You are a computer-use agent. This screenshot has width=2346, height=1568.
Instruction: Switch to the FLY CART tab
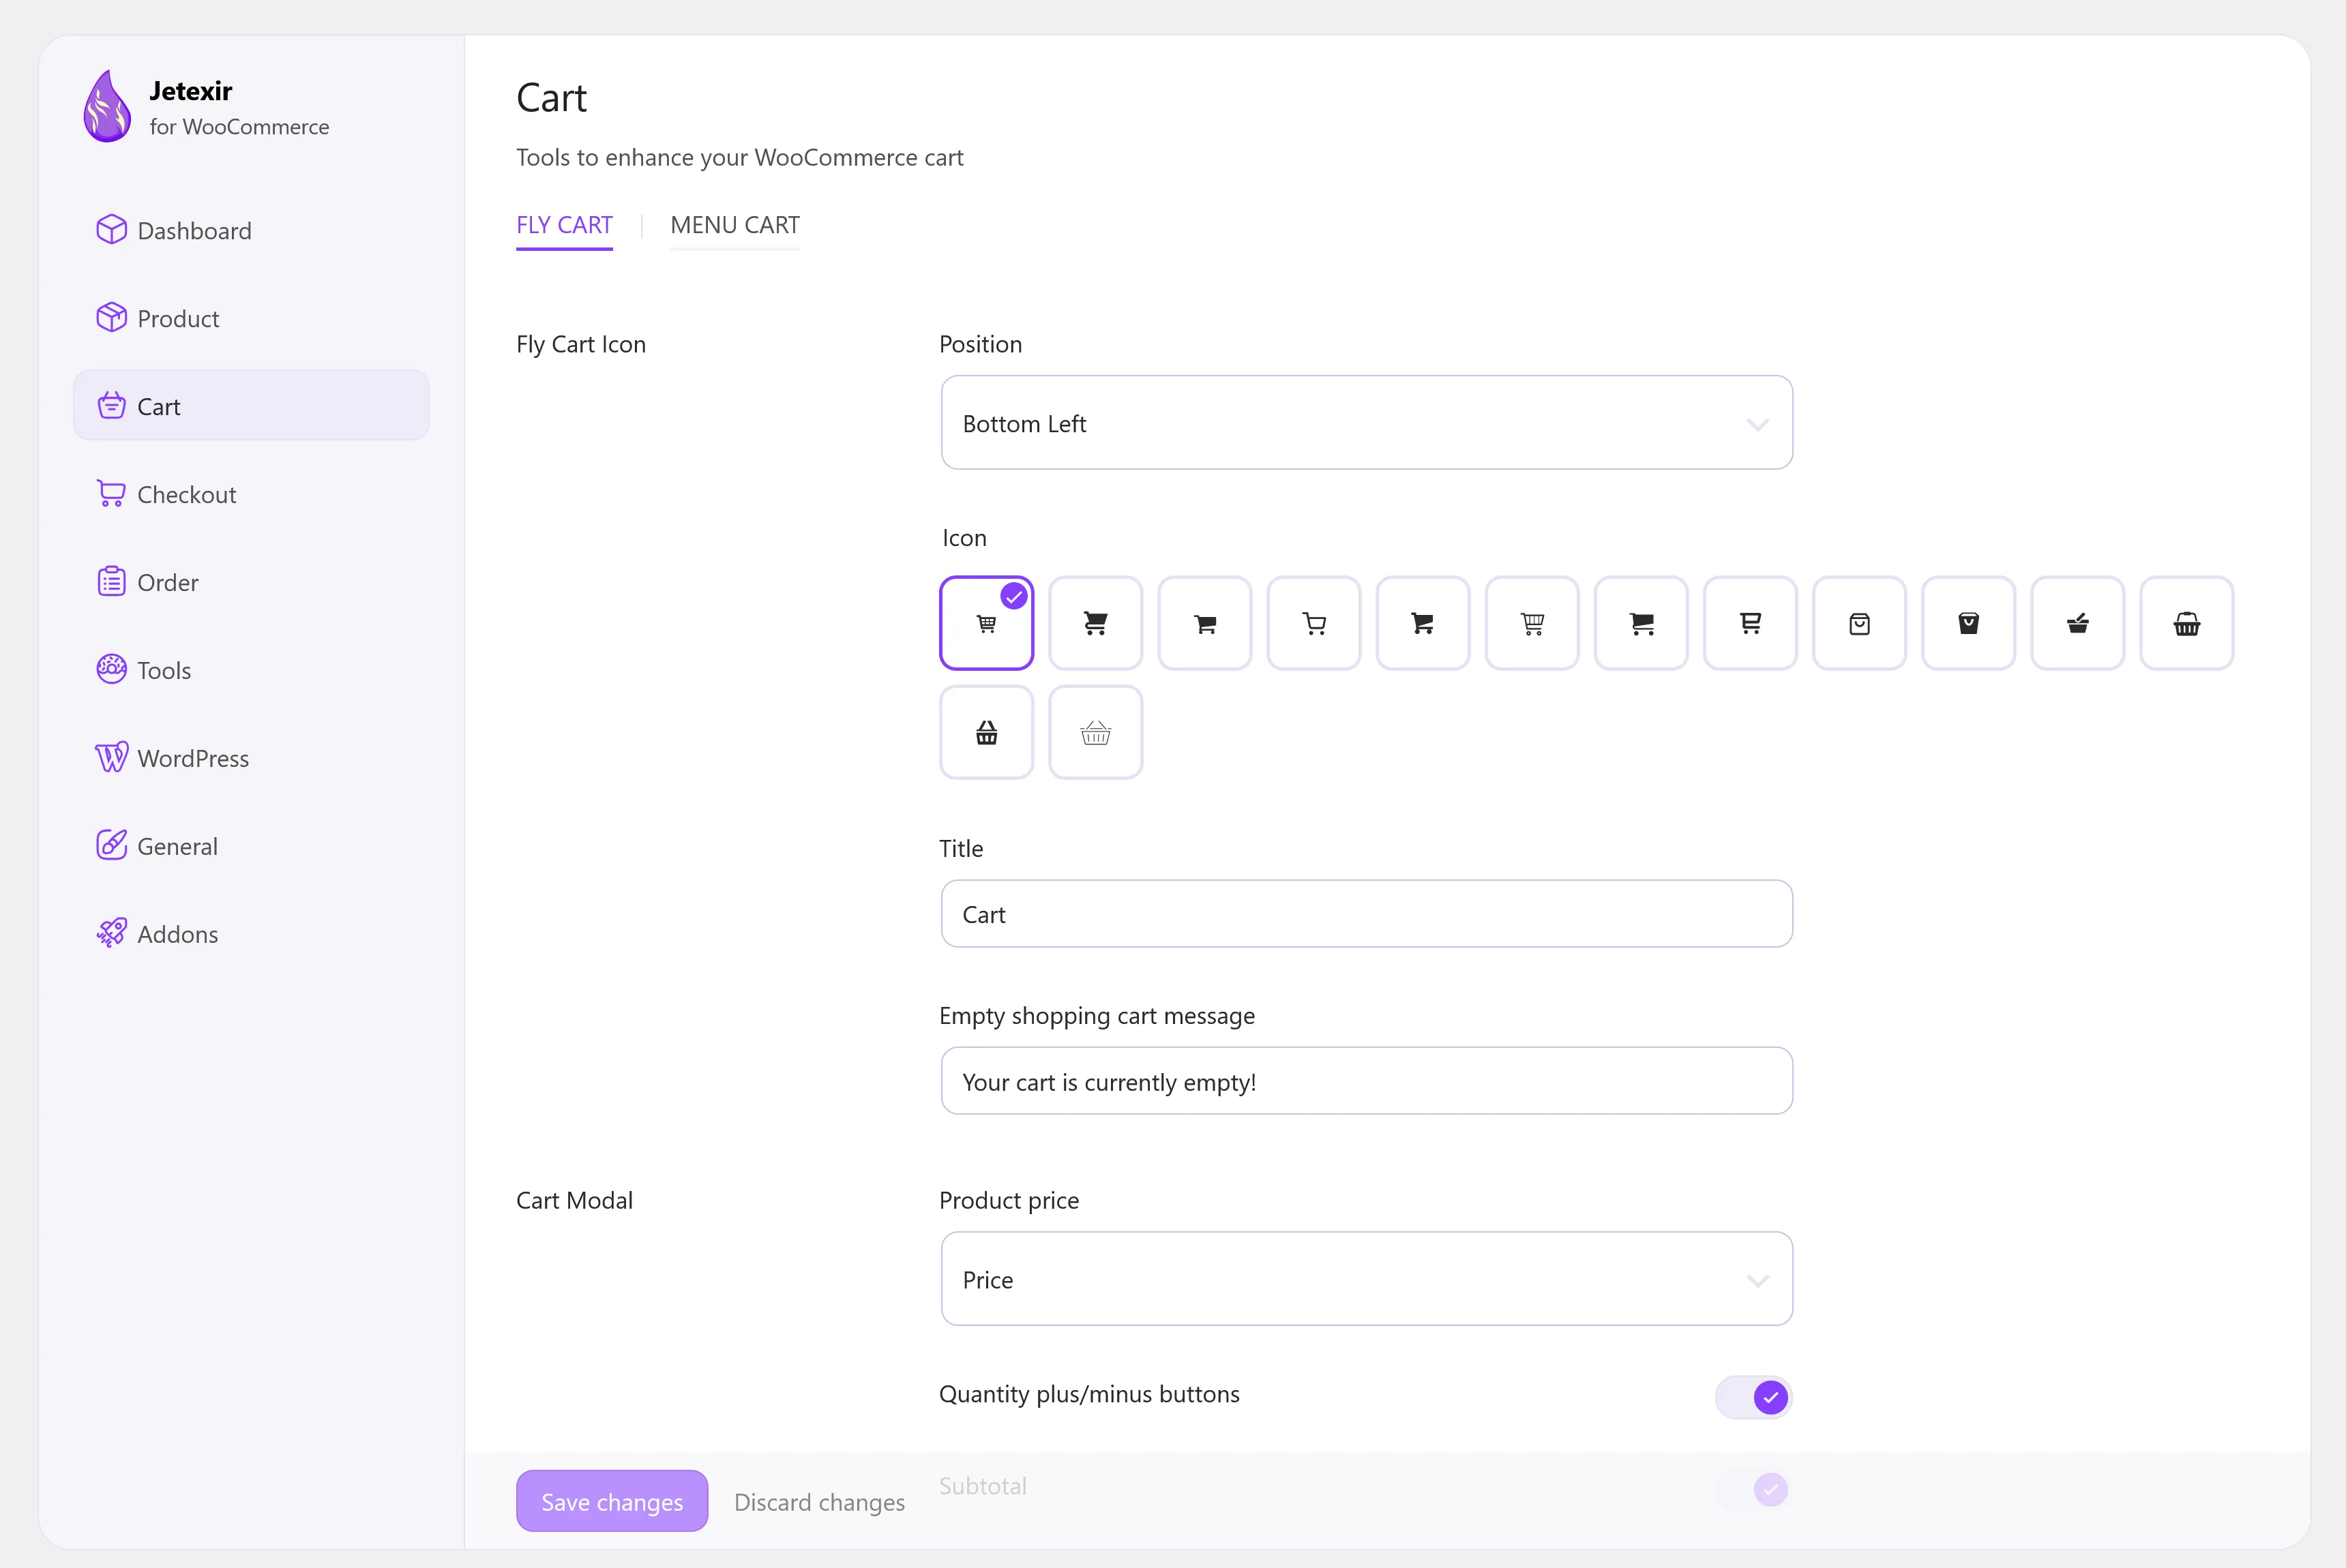click(x=564, y=225)
